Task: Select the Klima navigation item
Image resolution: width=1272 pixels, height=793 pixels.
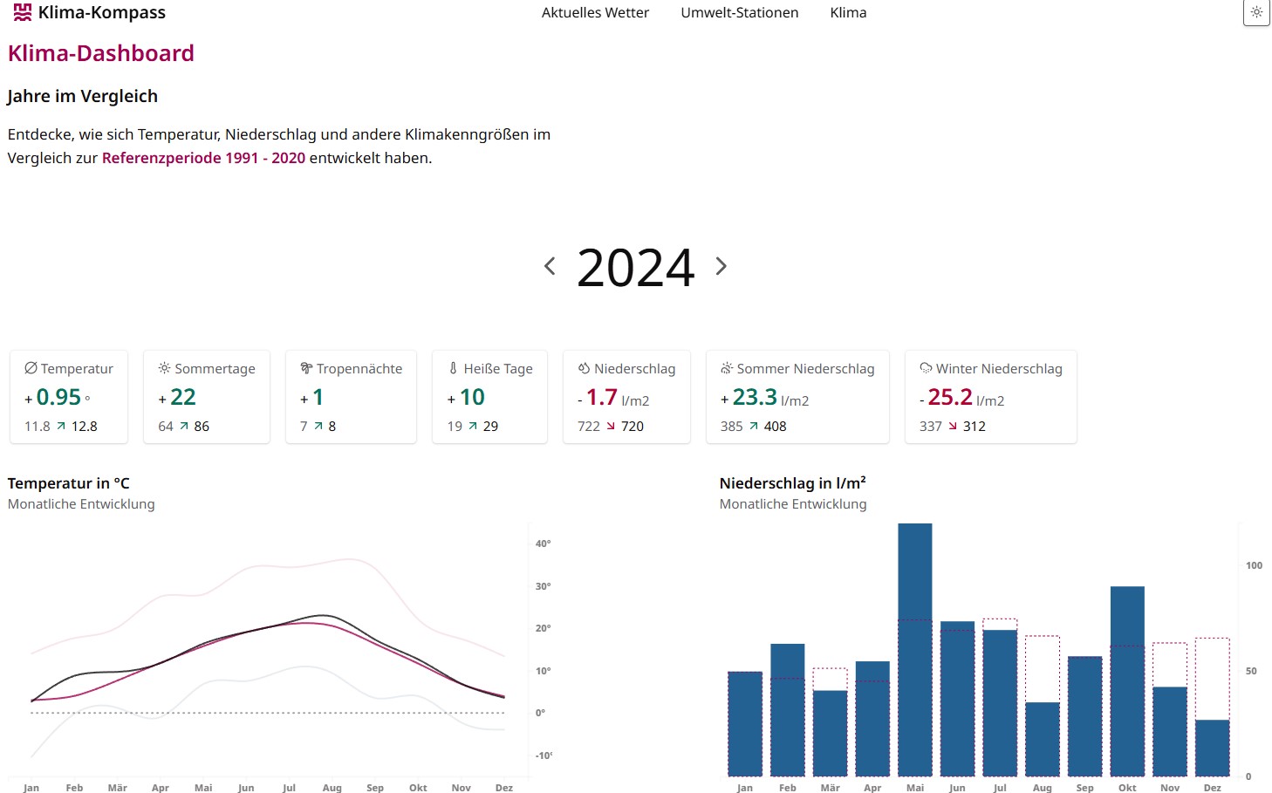Action: (x=848, y=13)
